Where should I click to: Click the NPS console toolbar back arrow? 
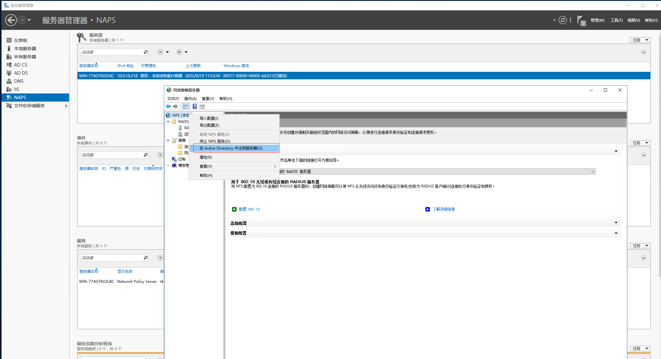(x=168, y=107)
